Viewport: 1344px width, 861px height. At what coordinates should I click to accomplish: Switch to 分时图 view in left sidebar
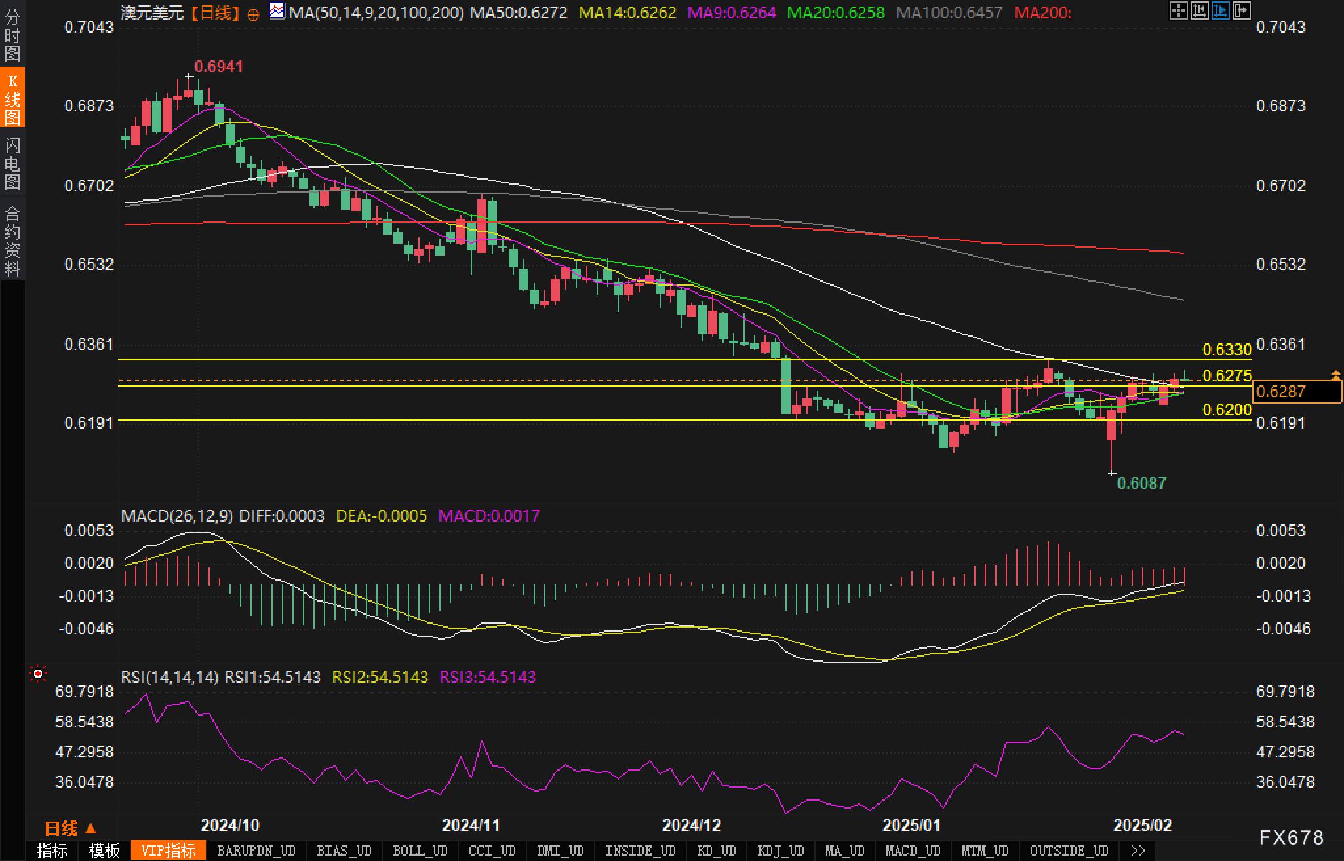click(12, 35)
